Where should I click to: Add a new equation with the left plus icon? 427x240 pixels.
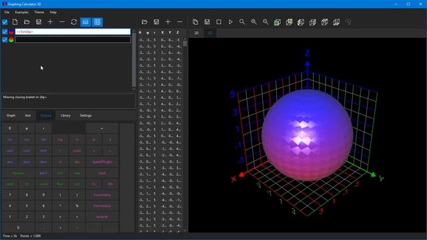click(51, 22)
